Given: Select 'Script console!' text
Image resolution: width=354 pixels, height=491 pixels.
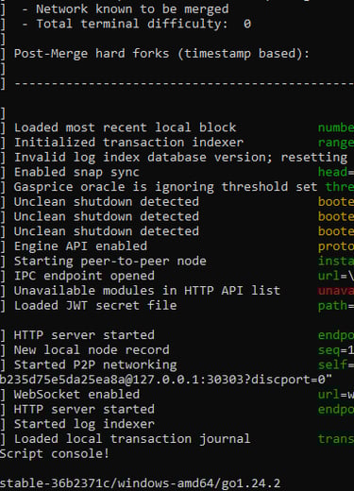Looking at the screenshot, I should [55, 453].
